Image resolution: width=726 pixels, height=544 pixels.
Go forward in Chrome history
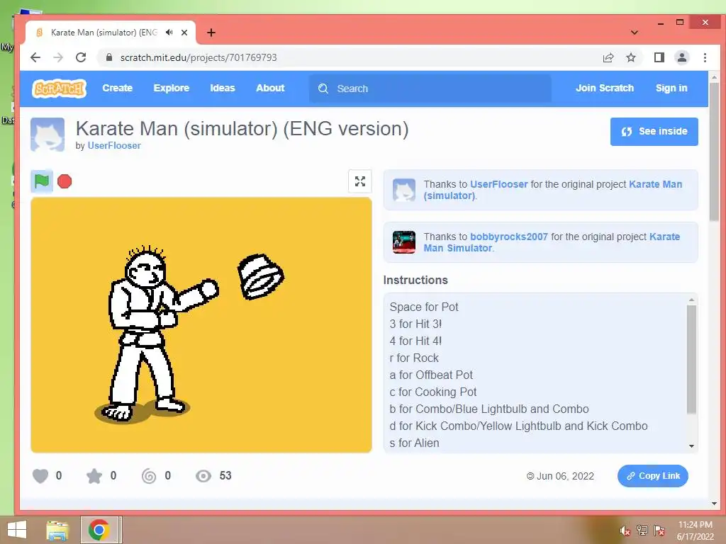pos(58,57)
